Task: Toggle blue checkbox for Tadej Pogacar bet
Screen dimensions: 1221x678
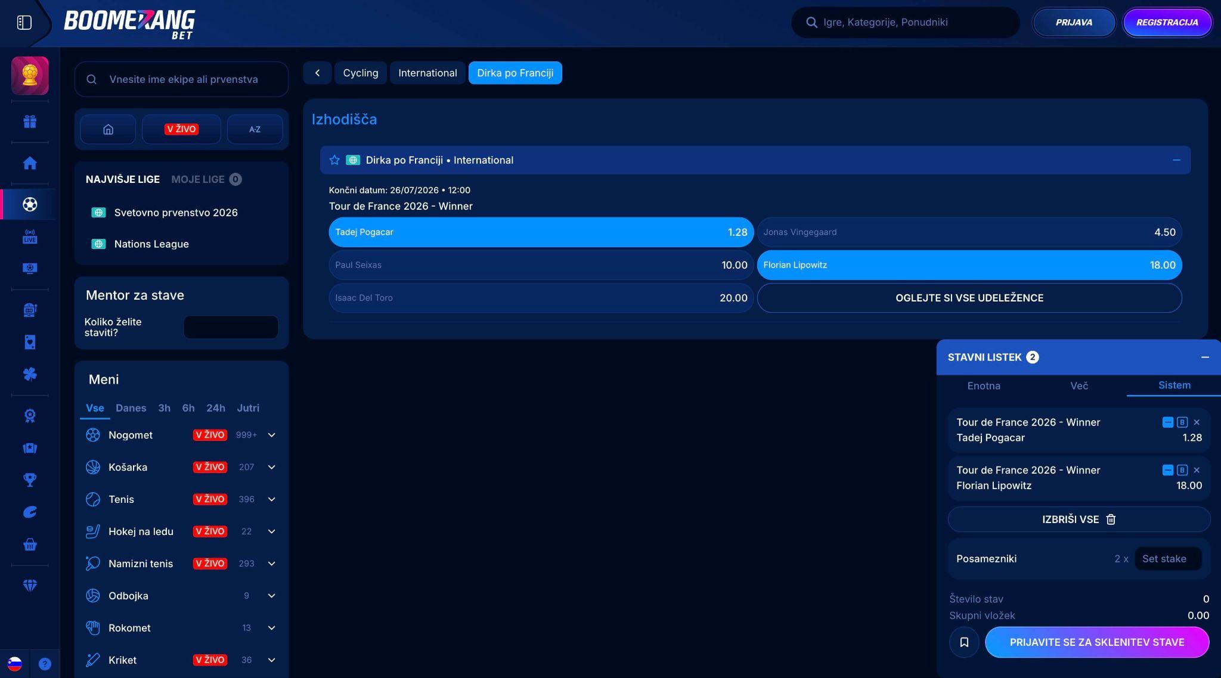Action: coord(1168,422)
